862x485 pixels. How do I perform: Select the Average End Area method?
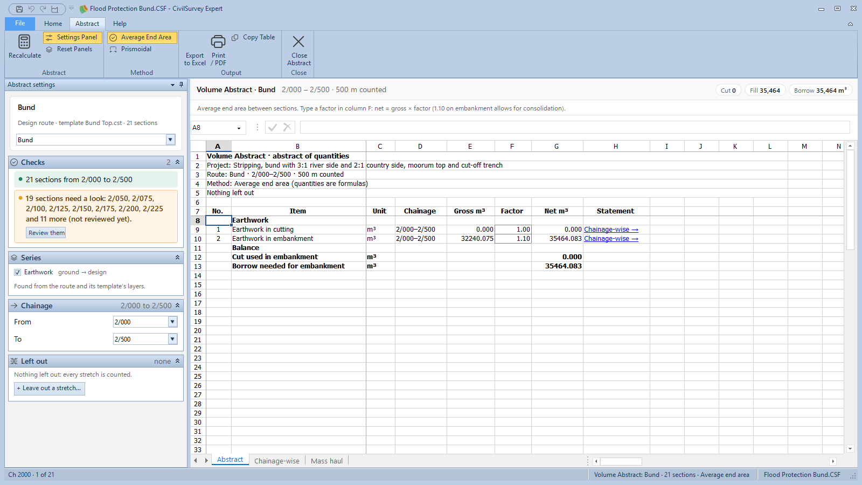pos(142,37)
